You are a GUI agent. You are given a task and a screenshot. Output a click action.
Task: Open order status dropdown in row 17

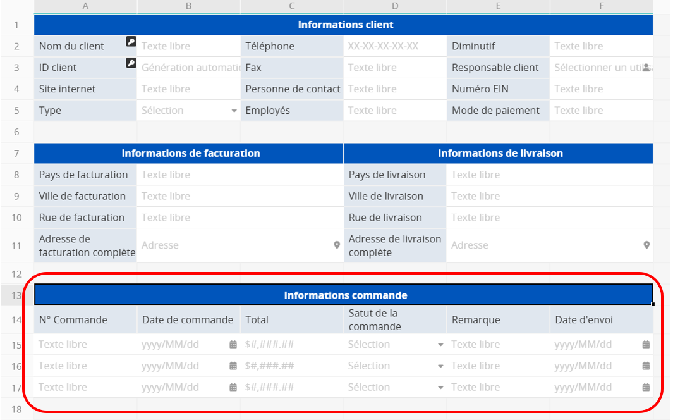(x=440, y=388)
